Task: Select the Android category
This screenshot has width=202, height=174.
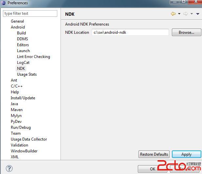Action: pos(18,27)
